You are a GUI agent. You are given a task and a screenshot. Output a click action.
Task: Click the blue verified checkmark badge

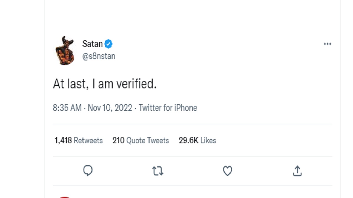tap(109, 44)
